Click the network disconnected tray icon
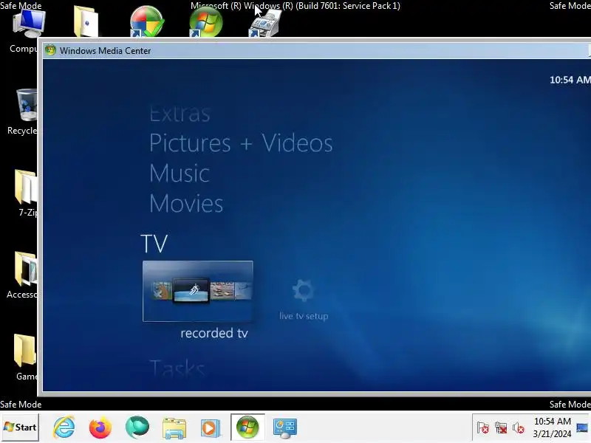This screenshot has height=443, width=591. [501, 428]
